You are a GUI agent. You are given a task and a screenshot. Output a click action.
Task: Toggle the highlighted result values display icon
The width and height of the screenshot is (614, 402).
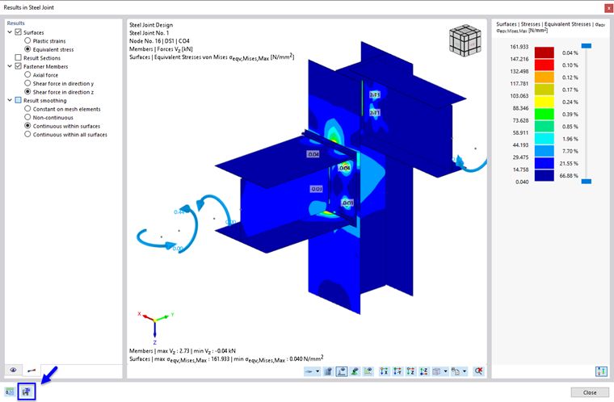coord(342,371)
